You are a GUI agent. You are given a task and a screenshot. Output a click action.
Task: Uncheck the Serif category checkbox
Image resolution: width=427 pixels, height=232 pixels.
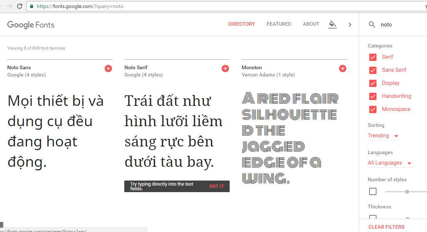[x=373, y=57]
